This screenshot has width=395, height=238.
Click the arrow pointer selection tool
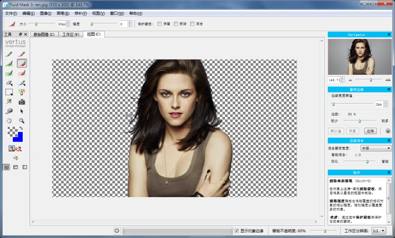22,111
